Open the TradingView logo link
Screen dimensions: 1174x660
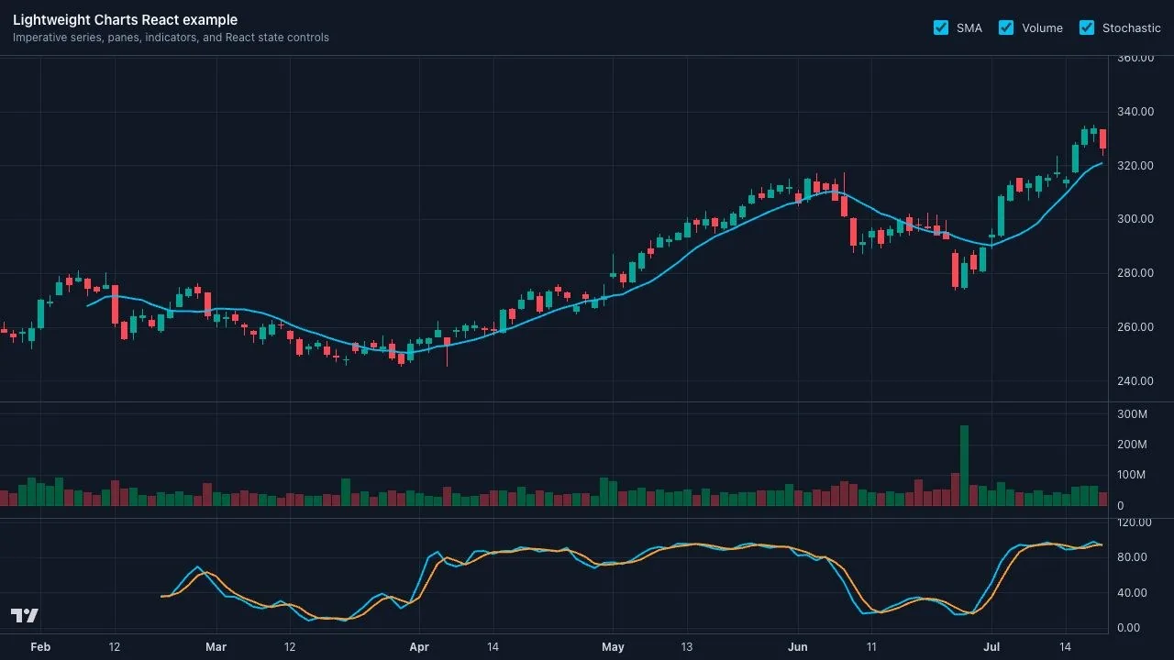tap(25, 615)
